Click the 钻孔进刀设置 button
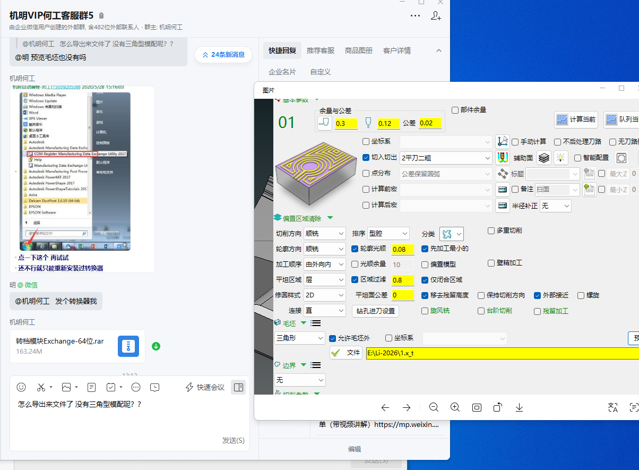Screen dimensions: 639x470 point(375,311)
